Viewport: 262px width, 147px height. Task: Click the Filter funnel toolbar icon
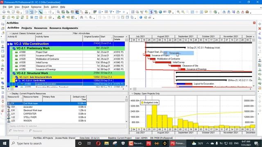[111, 12]
